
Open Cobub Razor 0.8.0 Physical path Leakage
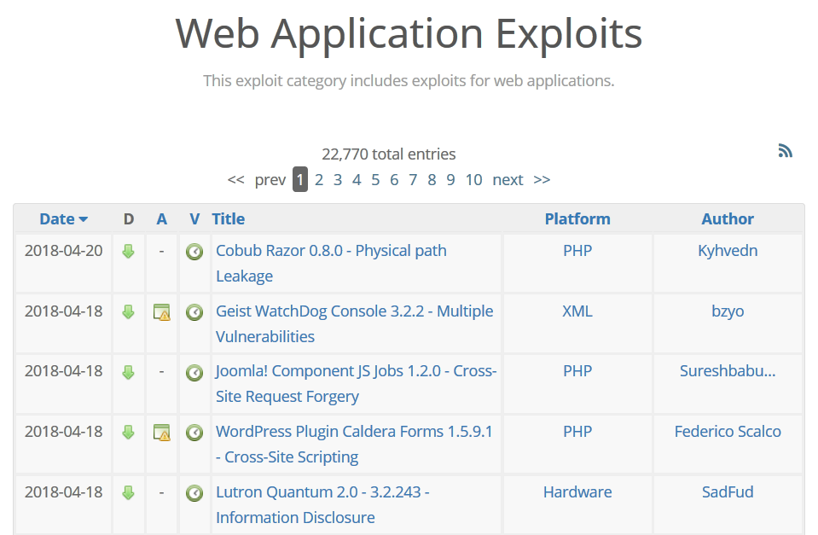331,263
